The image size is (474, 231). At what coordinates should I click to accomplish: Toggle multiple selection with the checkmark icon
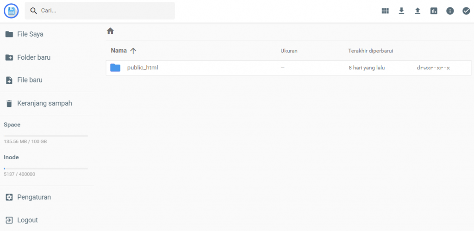(466, 11)
